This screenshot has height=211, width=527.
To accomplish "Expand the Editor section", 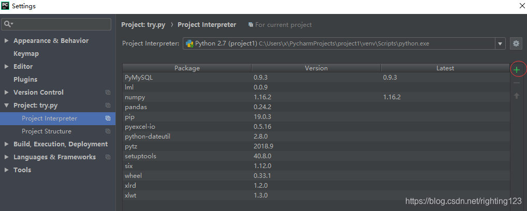I will coord(6,67).
